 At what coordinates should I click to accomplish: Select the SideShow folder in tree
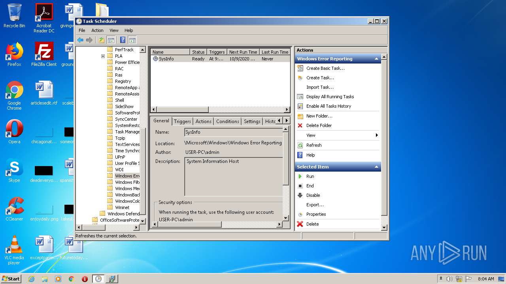[x=124, y=106]
